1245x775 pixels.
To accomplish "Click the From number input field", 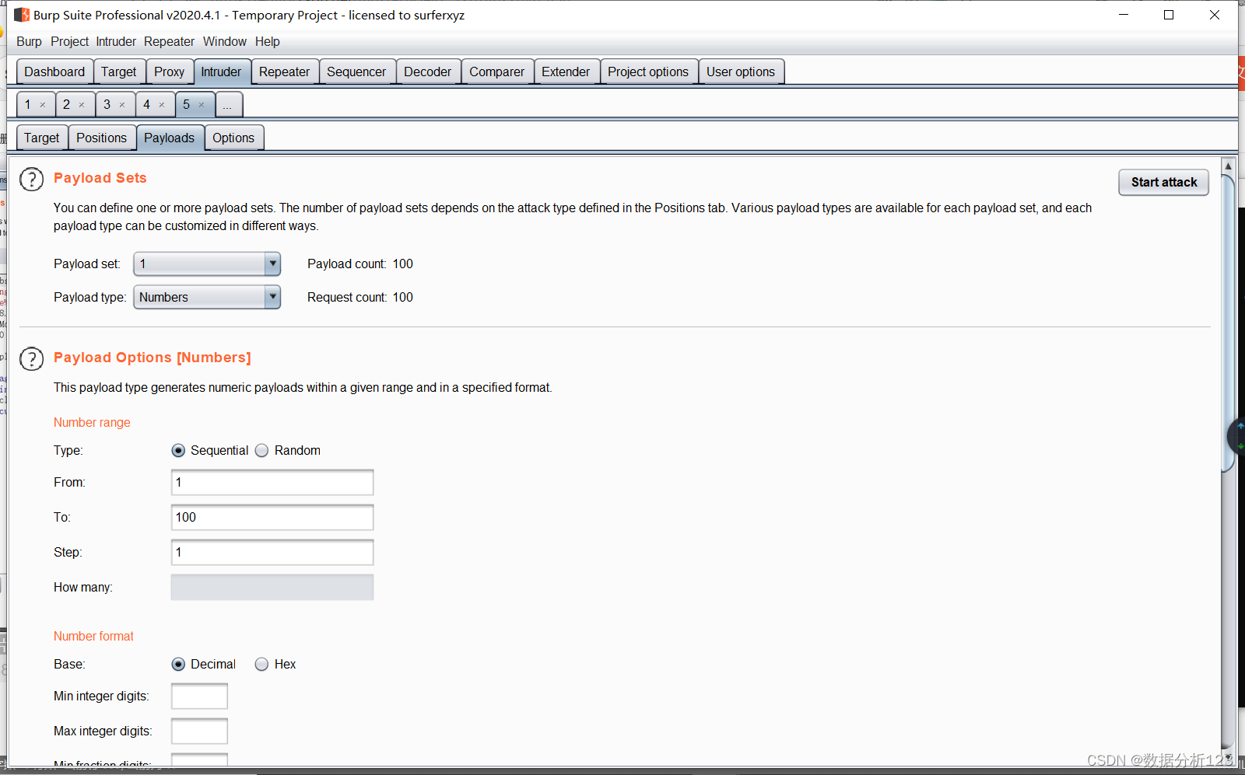I will [272, 482].
